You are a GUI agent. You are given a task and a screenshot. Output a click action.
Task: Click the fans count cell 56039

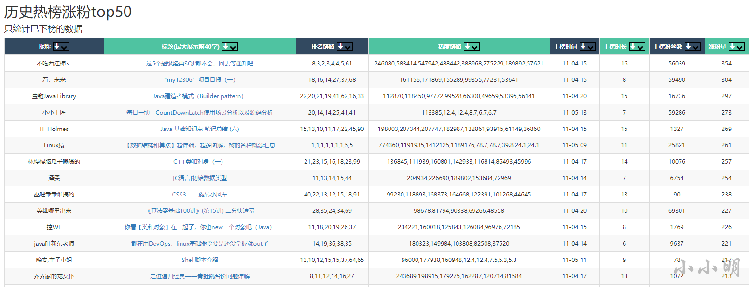tap(677, 64)
